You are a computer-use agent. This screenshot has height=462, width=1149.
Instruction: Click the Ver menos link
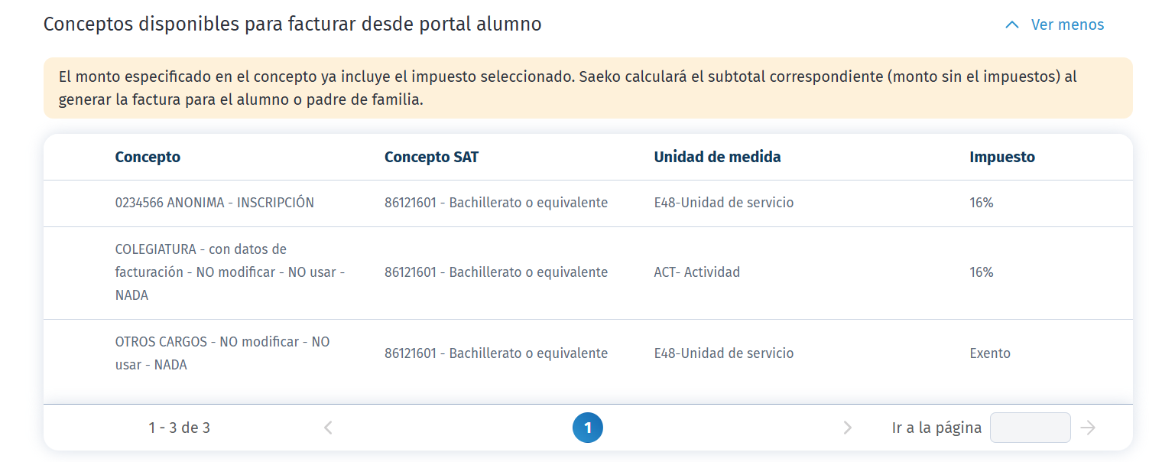(x=1066, y=24)
